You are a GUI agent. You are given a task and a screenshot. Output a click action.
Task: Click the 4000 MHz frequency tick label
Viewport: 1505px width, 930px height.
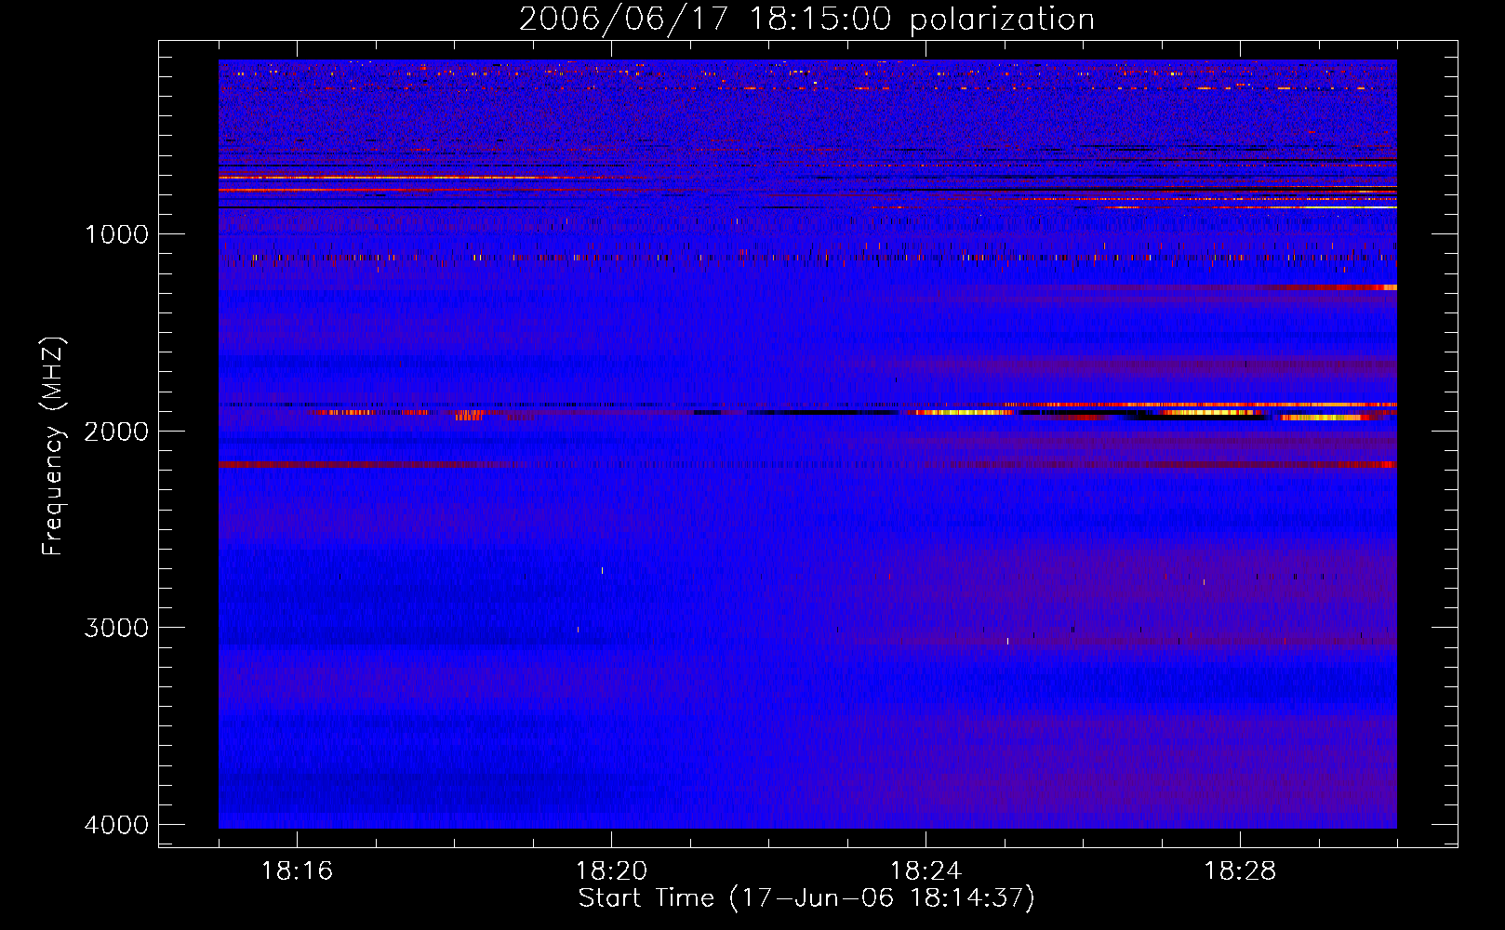click(117, 825)
